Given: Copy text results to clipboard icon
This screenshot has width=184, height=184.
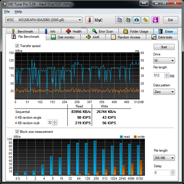Looking at the screenshot, I should [119, 20].
